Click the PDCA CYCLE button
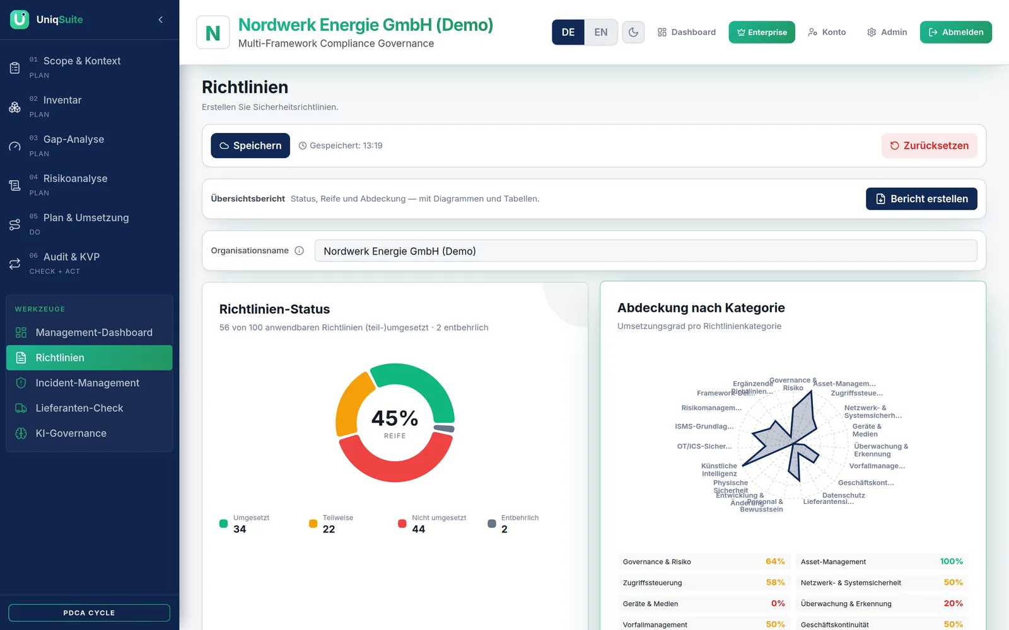The width and height of the screenshot is (1009, 630). (x=89, y=613)
